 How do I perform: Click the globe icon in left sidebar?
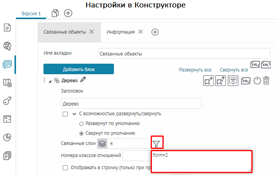[x=7, y=46]
